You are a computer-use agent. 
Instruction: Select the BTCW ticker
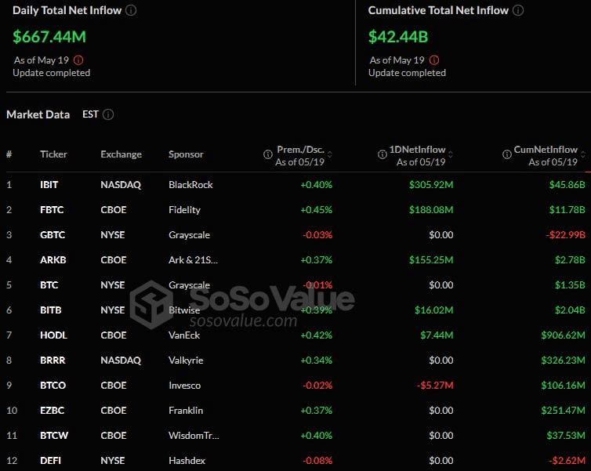(54, 435)
